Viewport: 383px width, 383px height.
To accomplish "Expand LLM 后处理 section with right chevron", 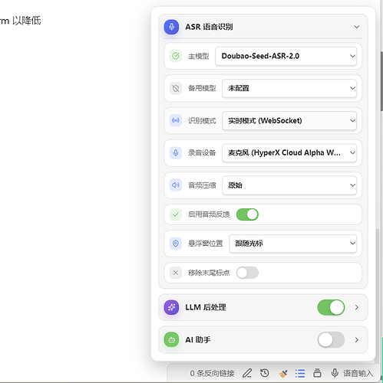I will coord(357,307).
